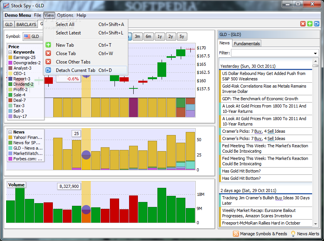Open the Symbol GLD combo box
Screen dimensions: 324x241
33,36
